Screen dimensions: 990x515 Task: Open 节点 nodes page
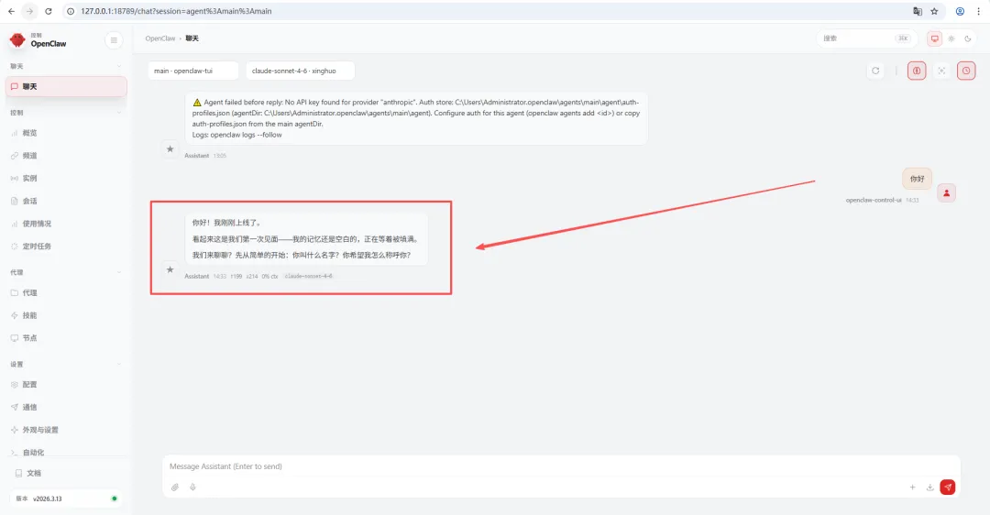(66, 338)
